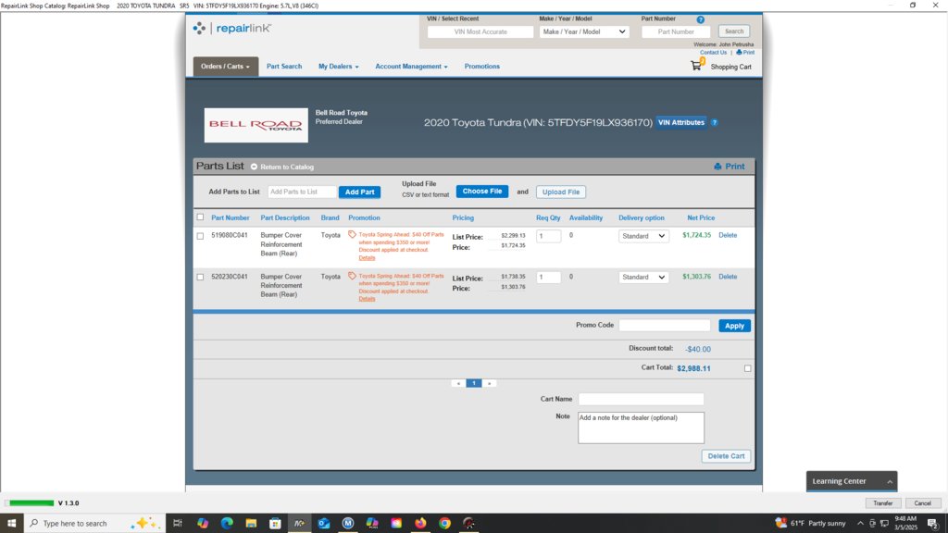Sort by Part Number column header

pyautogui.click(x=231, y=218)
